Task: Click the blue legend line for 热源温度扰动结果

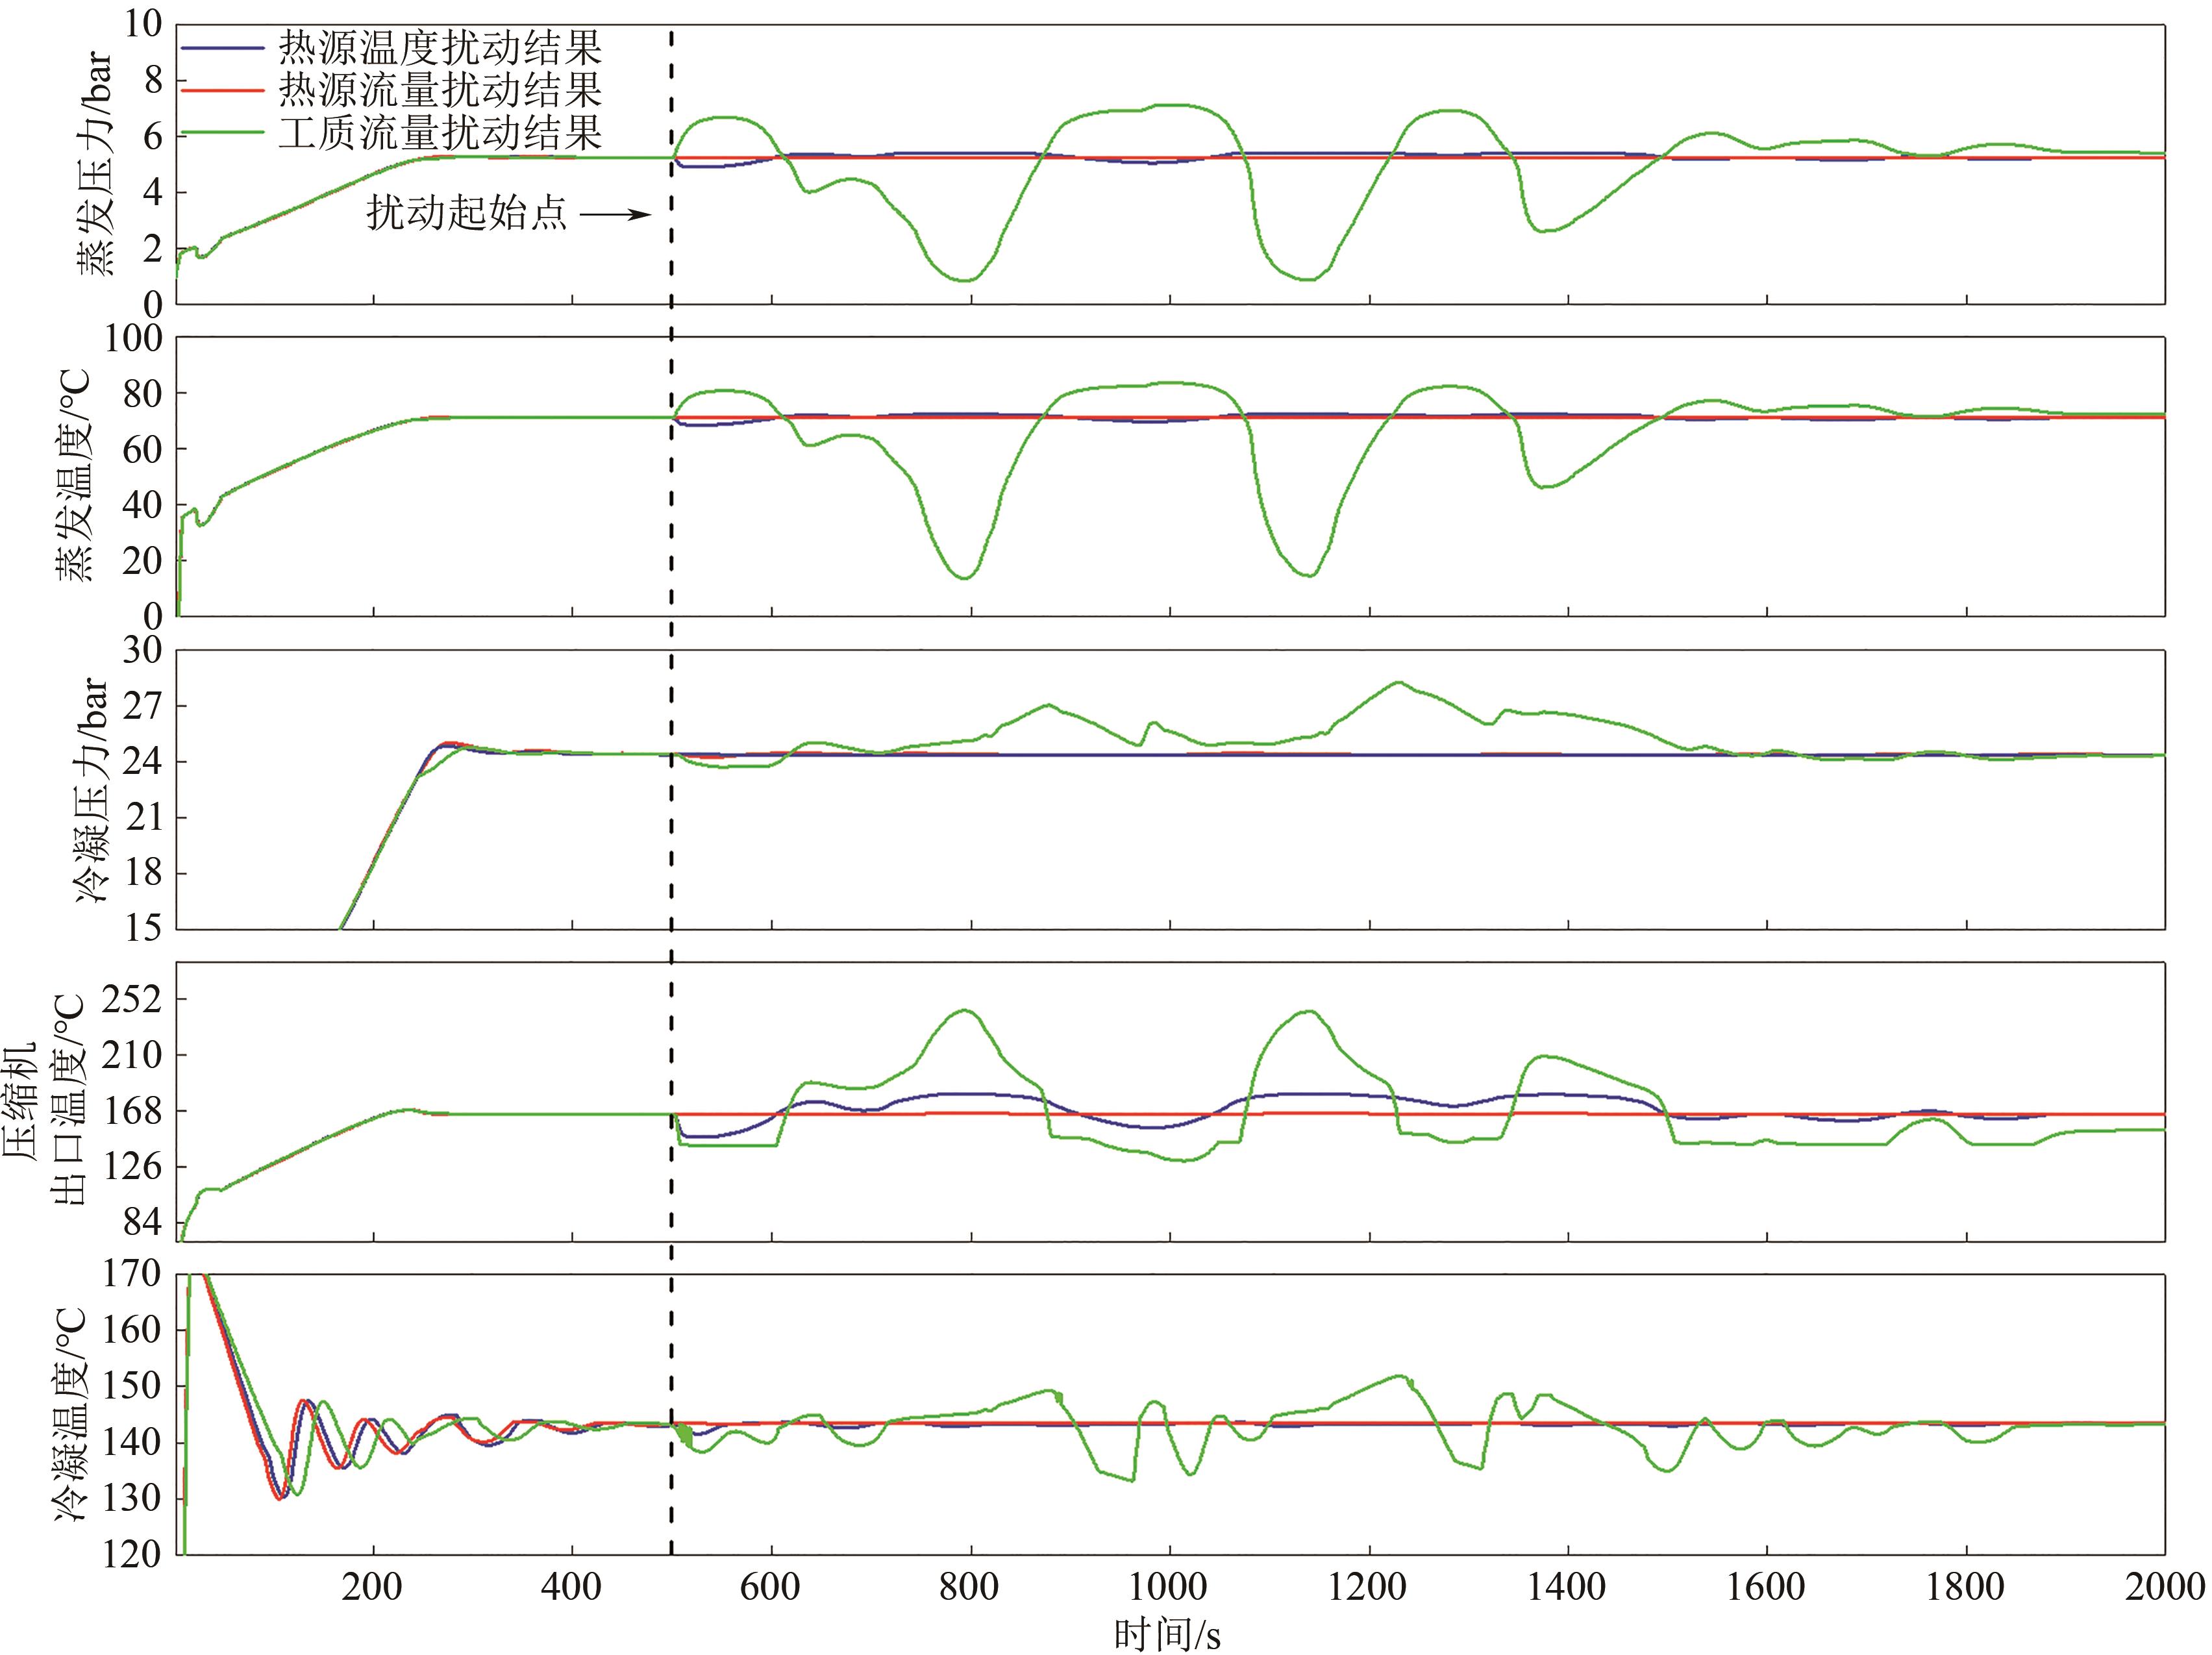Action: (222, 47)
